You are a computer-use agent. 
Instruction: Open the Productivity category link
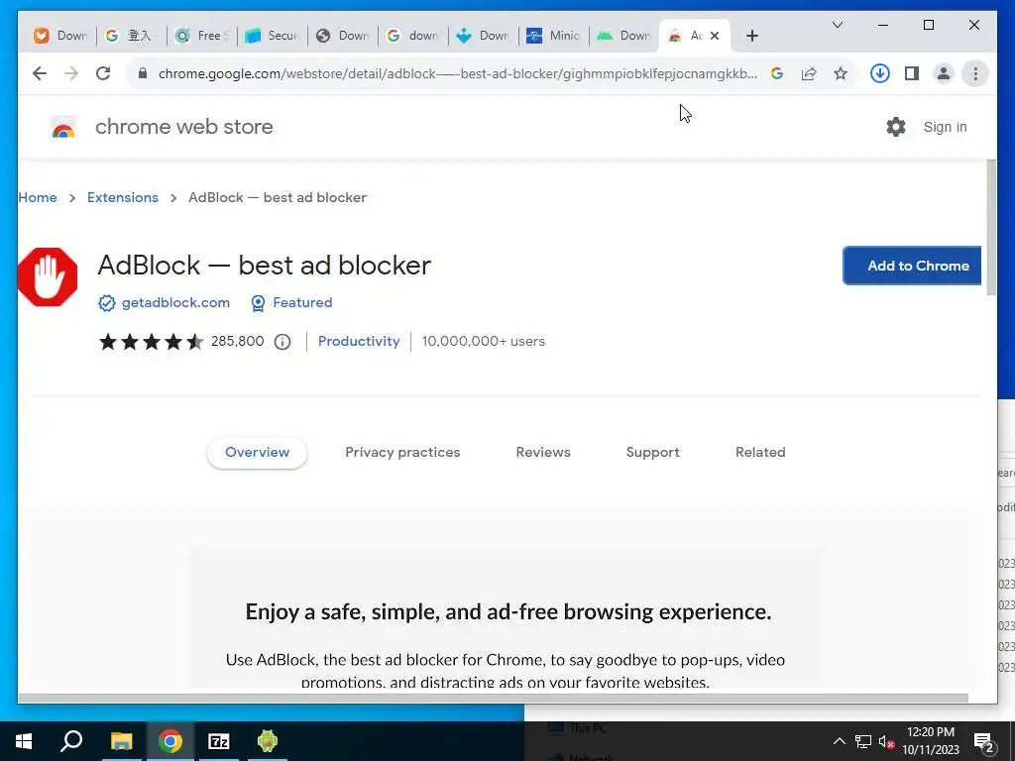click(x=359, y=342)
